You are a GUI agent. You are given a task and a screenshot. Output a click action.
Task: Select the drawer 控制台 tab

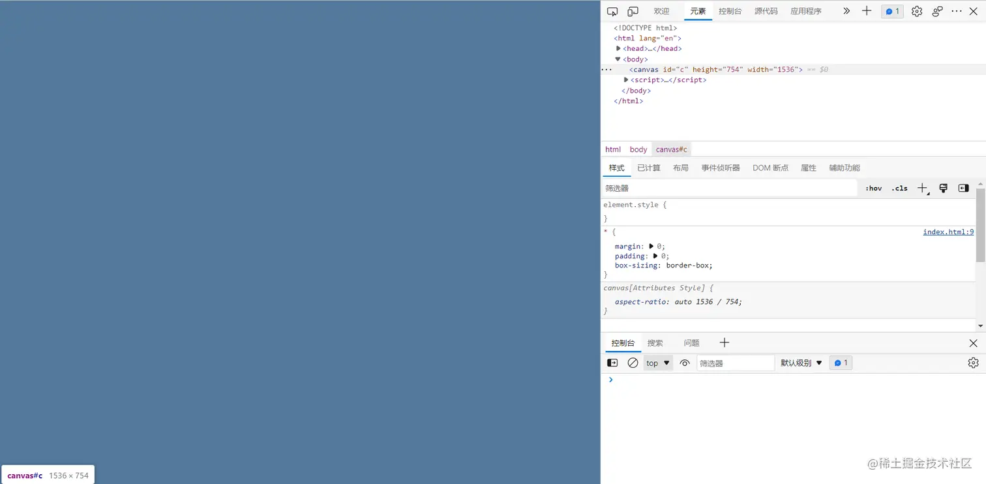click(x=623, y=343)
